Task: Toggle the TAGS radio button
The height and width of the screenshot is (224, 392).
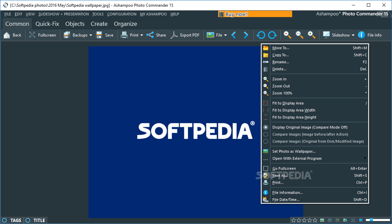Action: [x=4, y=220]
